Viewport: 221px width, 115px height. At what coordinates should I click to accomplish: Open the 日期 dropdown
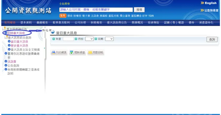[x=109, y=39]
